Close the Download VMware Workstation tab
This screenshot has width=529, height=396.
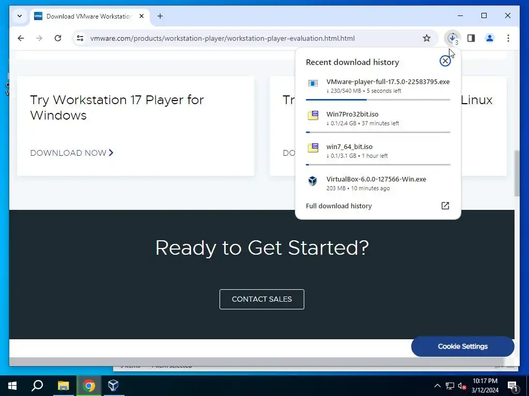click(142, 16)
